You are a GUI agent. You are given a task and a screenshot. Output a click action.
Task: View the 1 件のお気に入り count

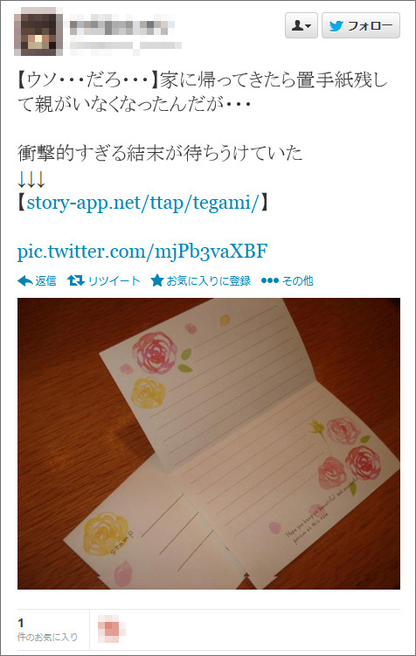tap(47, 630)
